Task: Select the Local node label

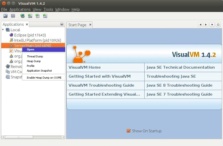Action: point(15,30)
